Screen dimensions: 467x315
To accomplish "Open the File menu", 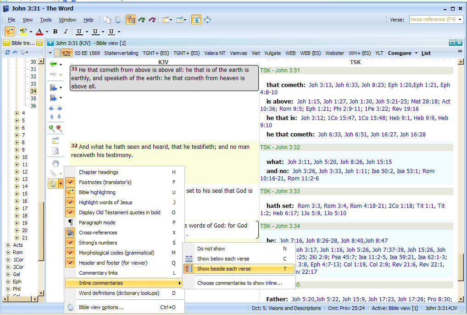I will tap(11, 20).
